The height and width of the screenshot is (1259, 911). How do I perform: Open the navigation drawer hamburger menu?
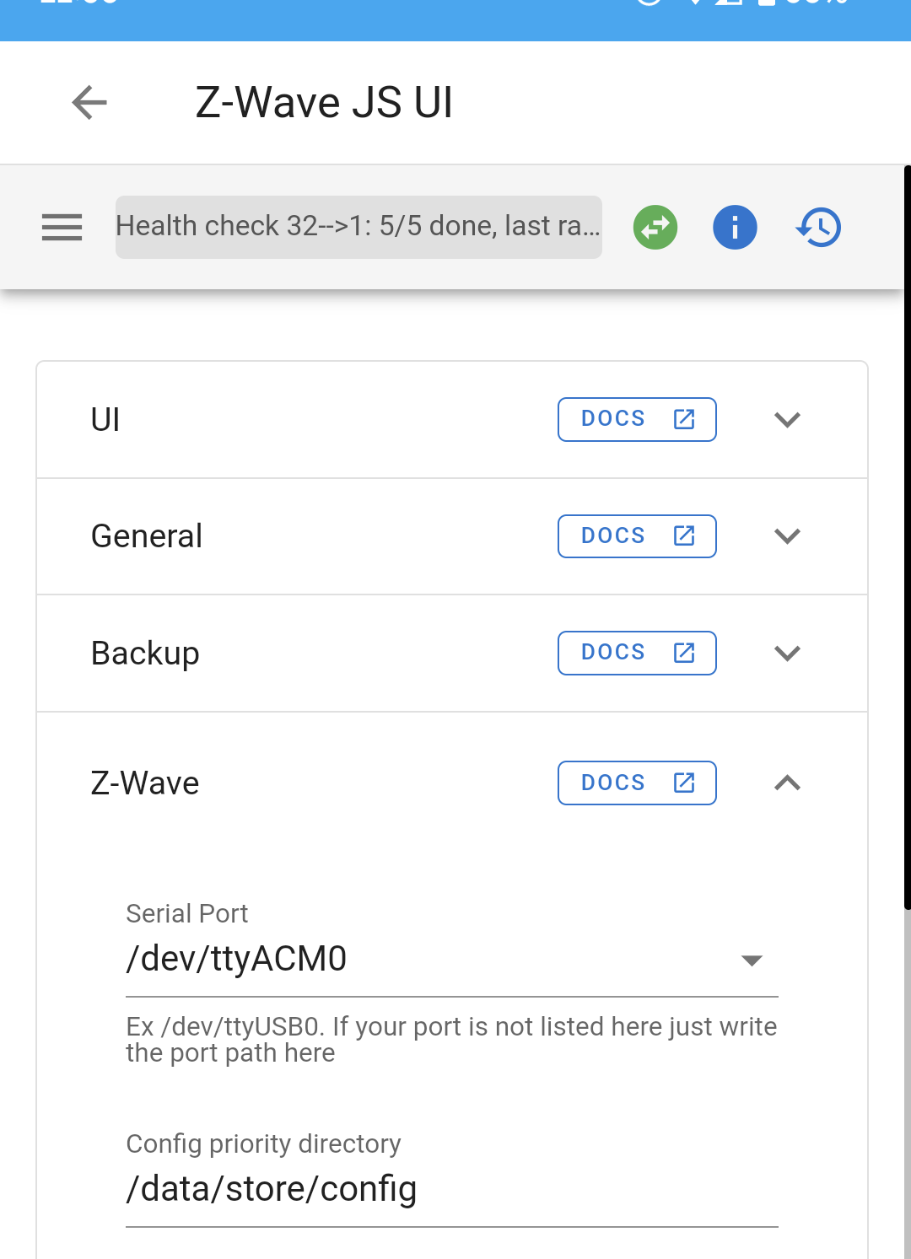(x=62, y=227)
